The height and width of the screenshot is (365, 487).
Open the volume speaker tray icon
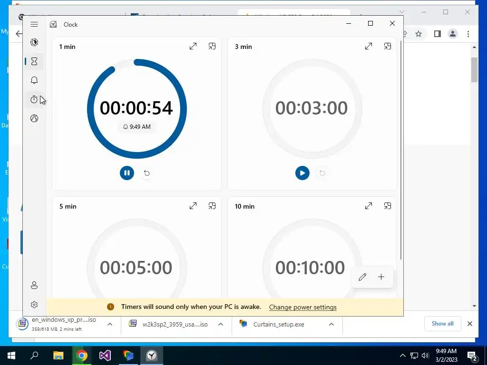coord(425,355)
